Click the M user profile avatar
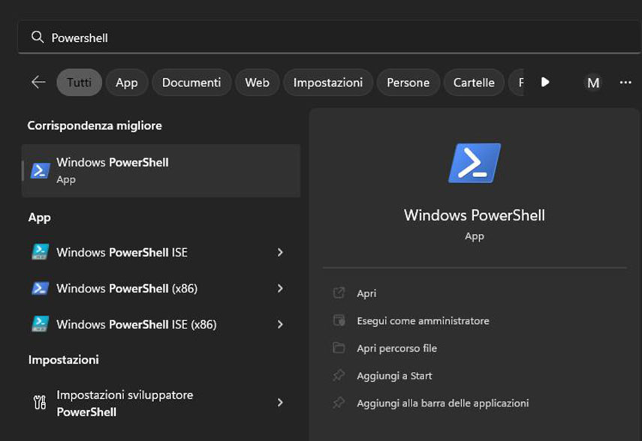Screen dimensions: 642x441 [593, 82]
